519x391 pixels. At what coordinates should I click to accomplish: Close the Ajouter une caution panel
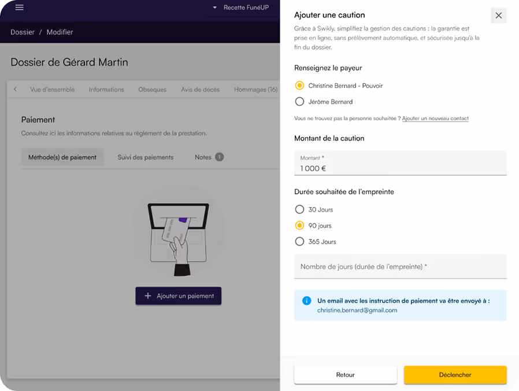pos(498,15)
